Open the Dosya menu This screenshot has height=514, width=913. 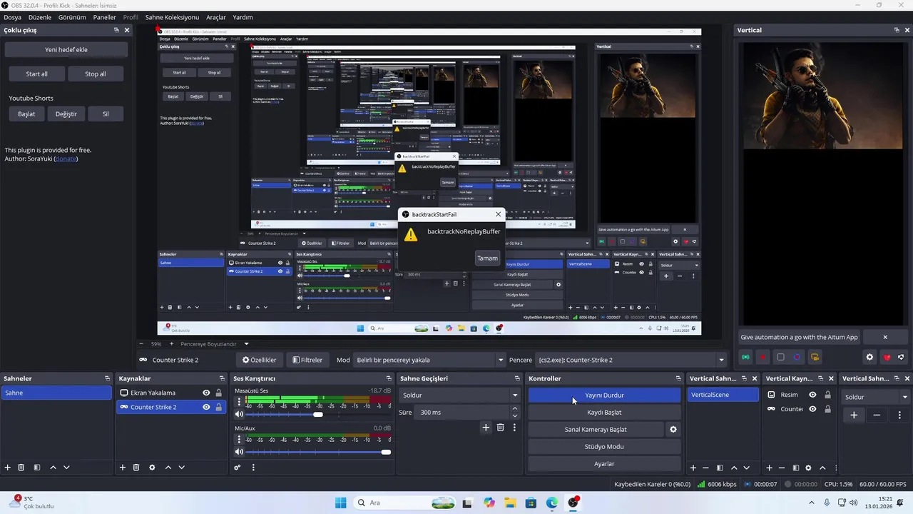[x=12, y=17]
